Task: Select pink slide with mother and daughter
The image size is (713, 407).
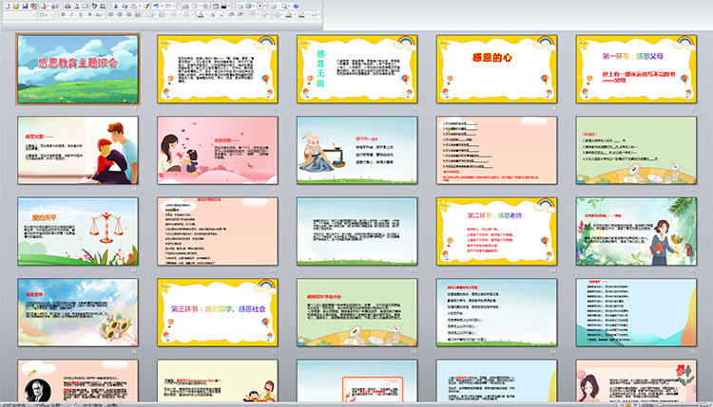Action: (x=218, y=150)
